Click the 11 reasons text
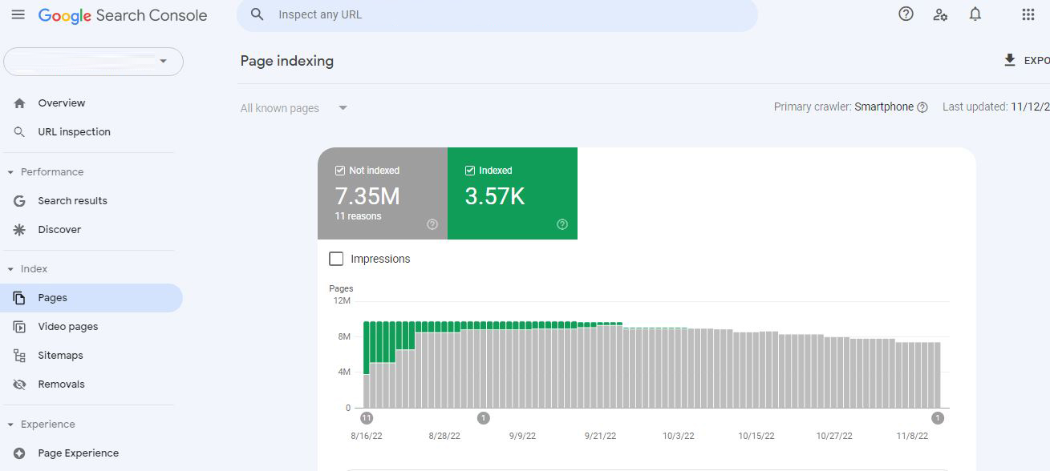This screenshot has width=1050, height=471. [359, 216]
